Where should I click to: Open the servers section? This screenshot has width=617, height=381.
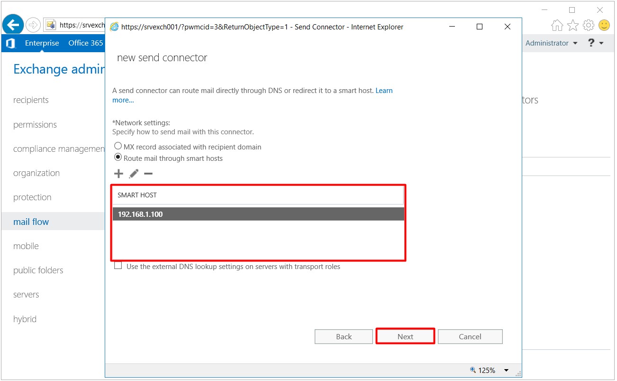click(x=26, y=295)
